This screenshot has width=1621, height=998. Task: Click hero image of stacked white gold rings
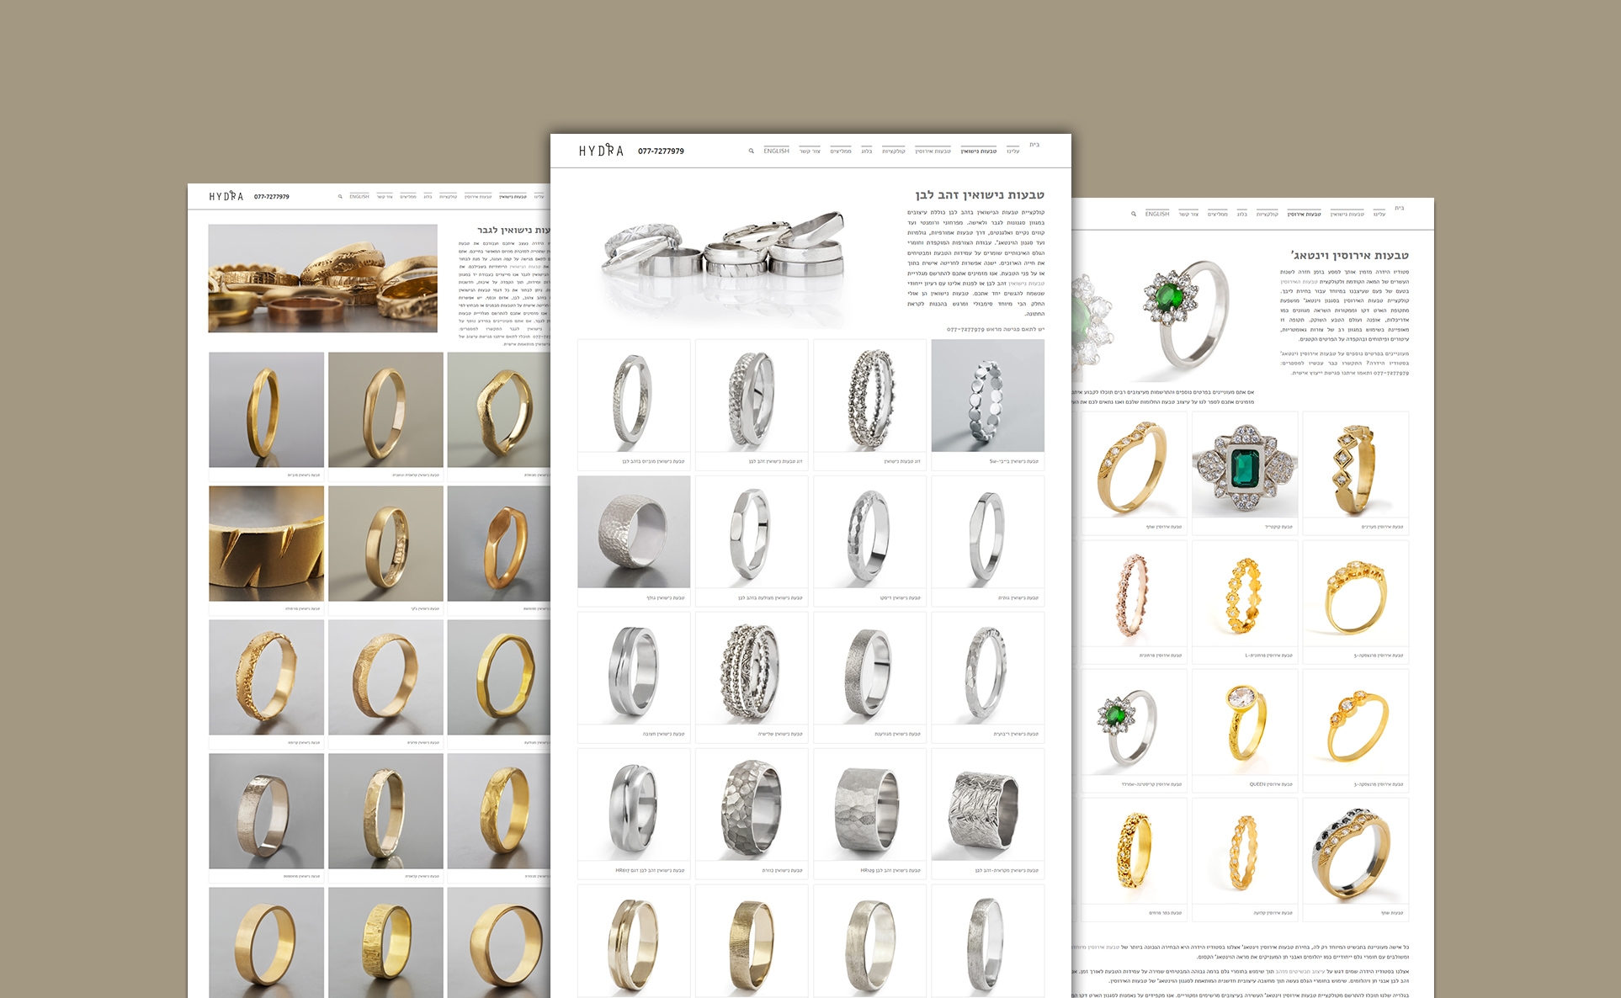tap(724, 252)
